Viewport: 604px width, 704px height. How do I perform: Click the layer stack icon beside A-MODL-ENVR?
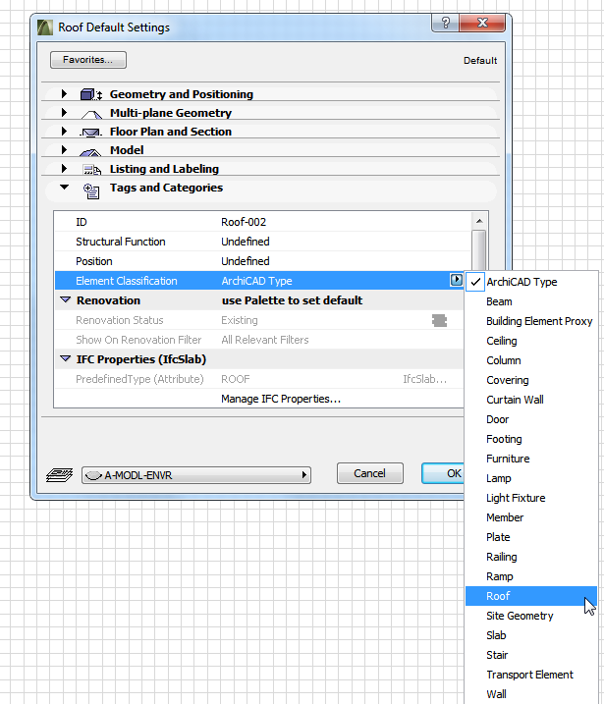click(59, 474)
